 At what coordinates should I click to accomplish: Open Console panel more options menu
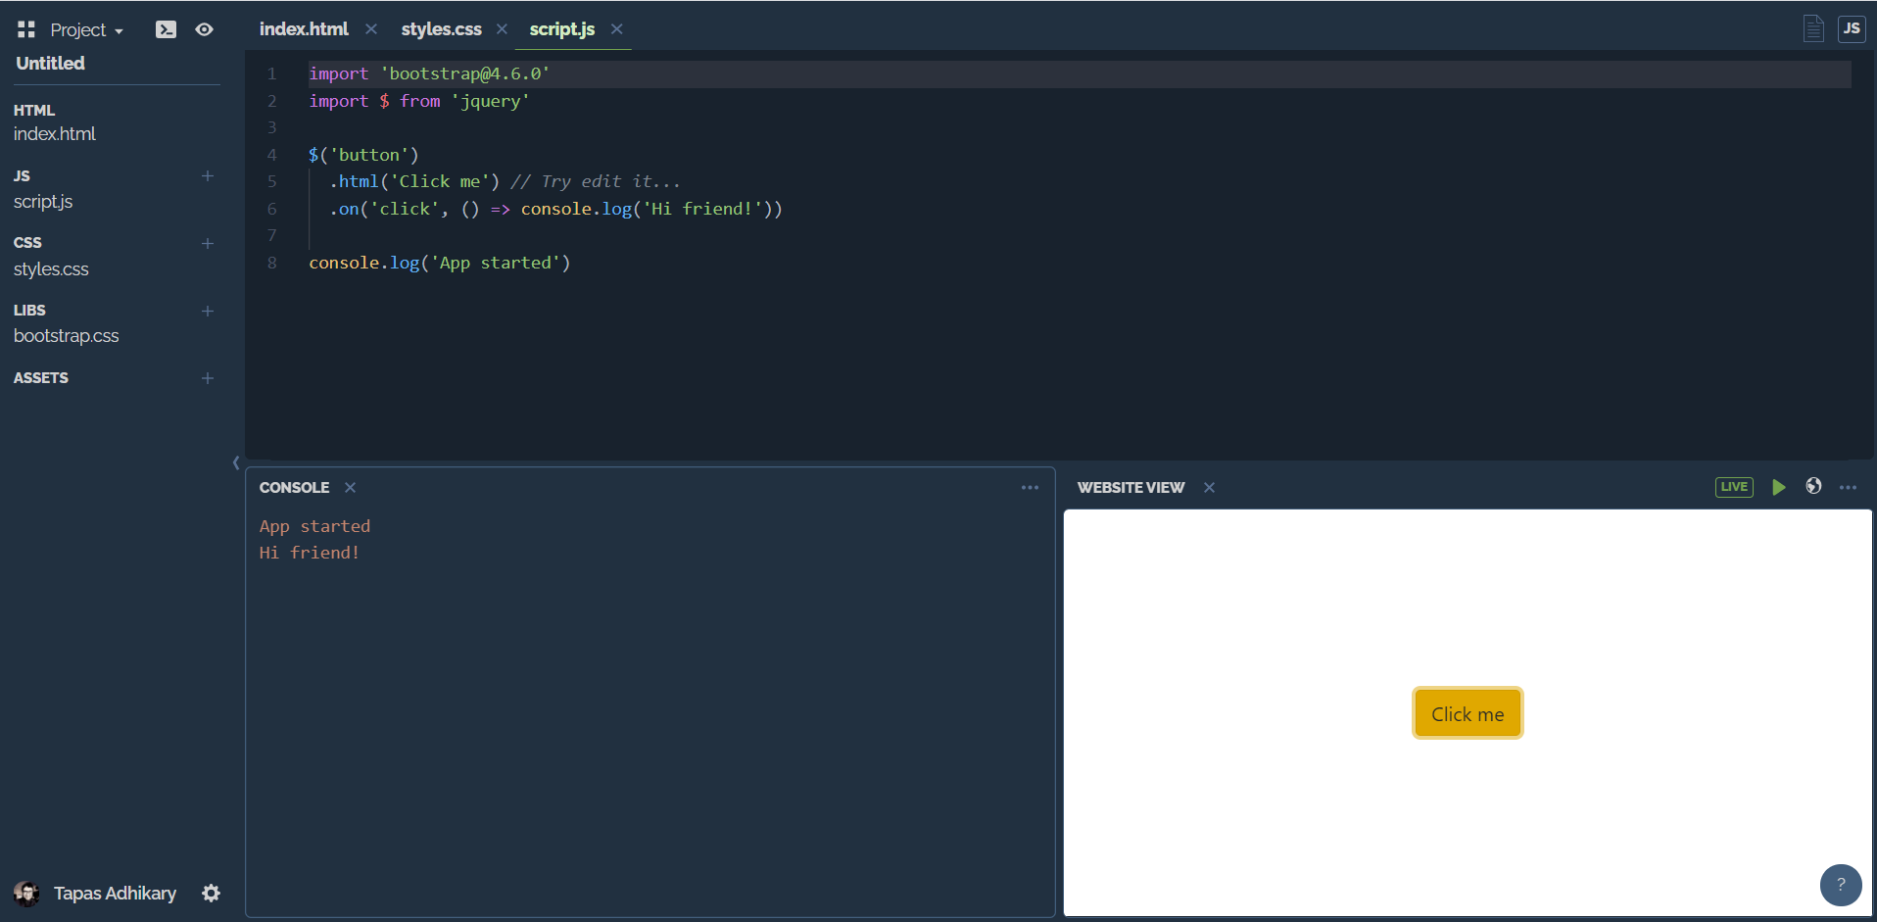[x=1030, y=487]
